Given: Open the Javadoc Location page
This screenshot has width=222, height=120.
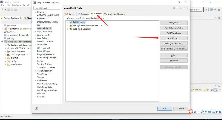Looking at the screenshot, I should tap(45, 41).
